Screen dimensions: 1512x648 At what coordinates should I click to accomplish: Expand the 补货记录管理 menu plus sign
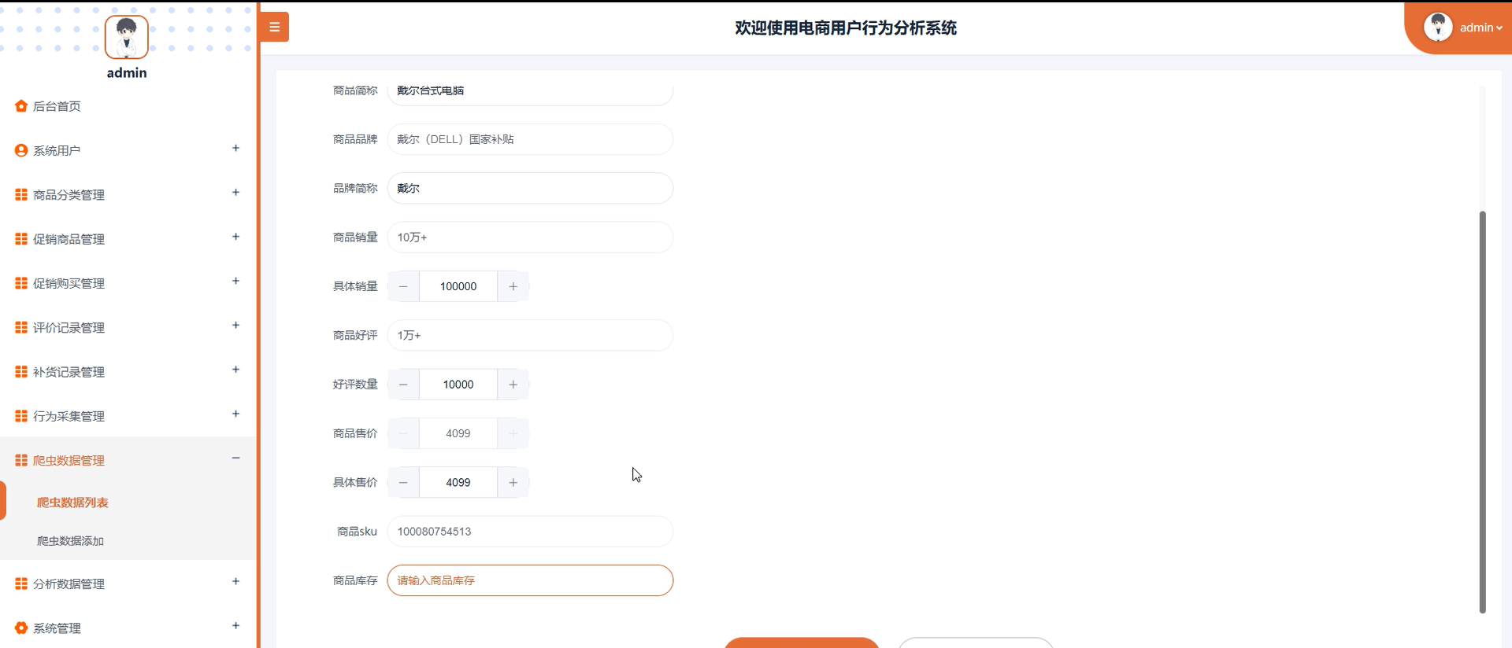point(235,370)
